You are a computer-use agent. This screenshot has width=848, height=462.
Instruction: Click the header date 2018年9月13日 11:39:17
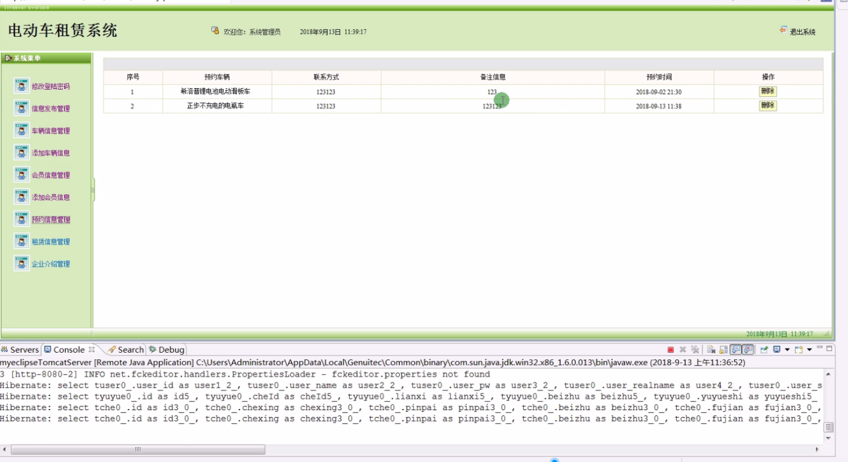333,32
